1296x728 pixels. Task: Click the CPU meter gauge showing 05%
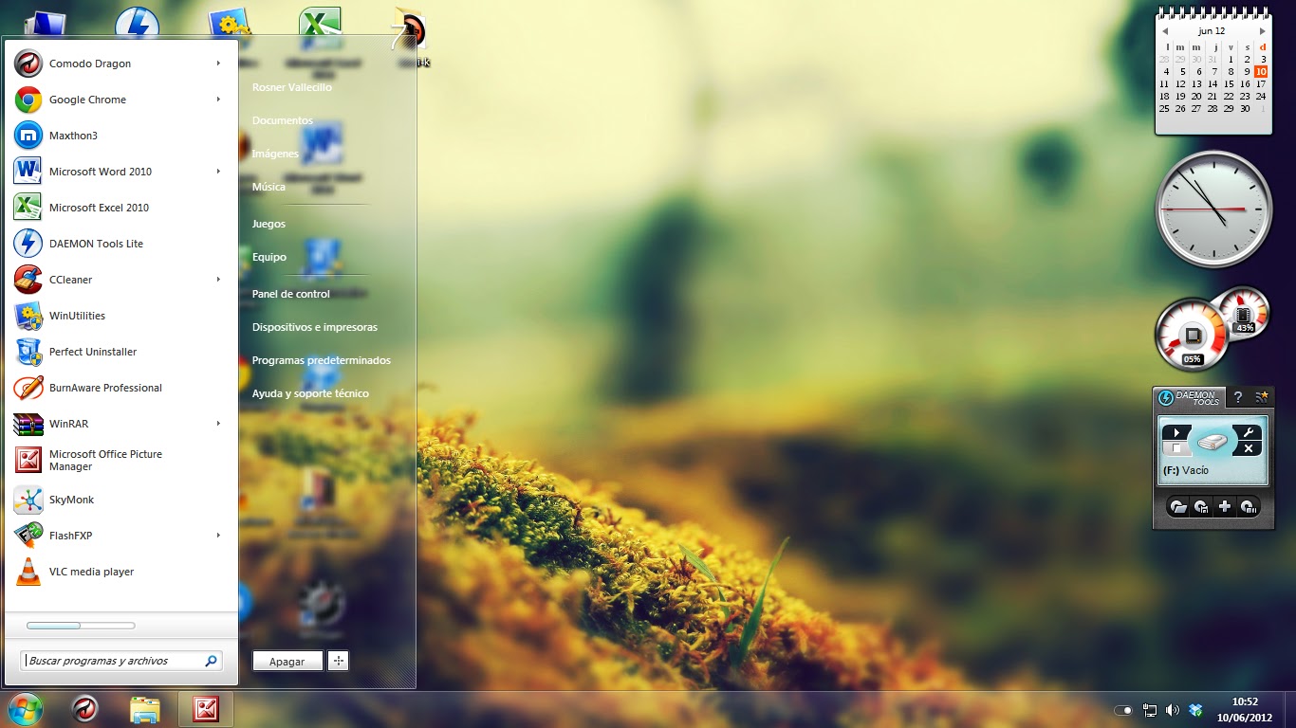click(x=1192, y=335)
